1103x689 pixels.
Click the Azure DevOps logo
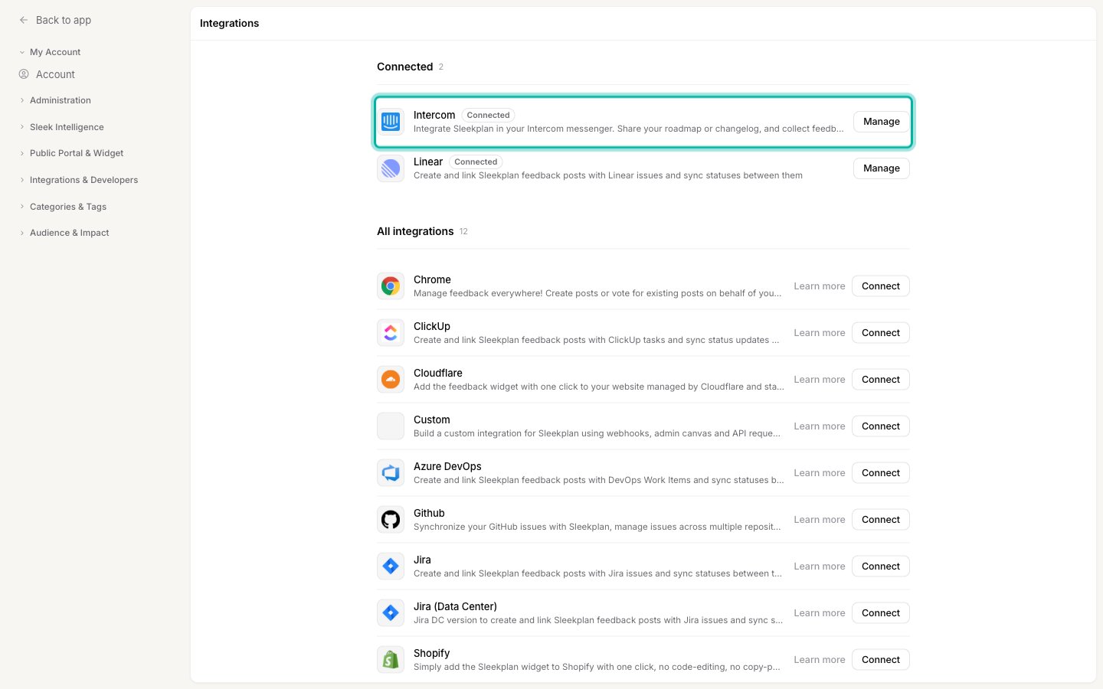391,473
